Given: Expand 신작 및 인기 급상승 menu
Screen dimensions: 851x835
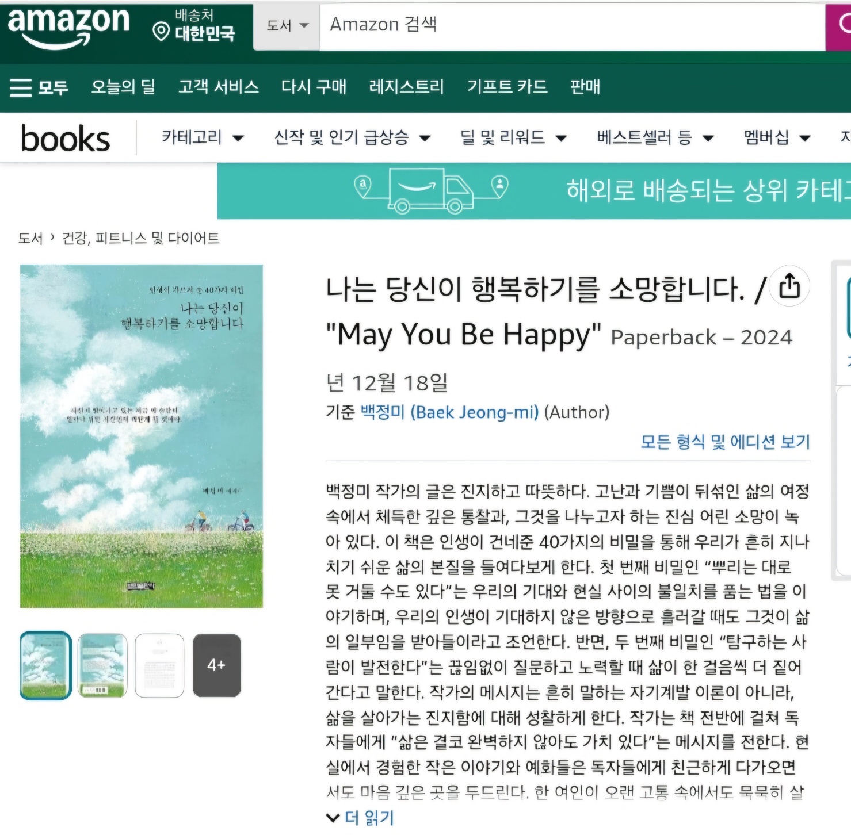Looking at the screenshot, I should [x=352, y=137].
